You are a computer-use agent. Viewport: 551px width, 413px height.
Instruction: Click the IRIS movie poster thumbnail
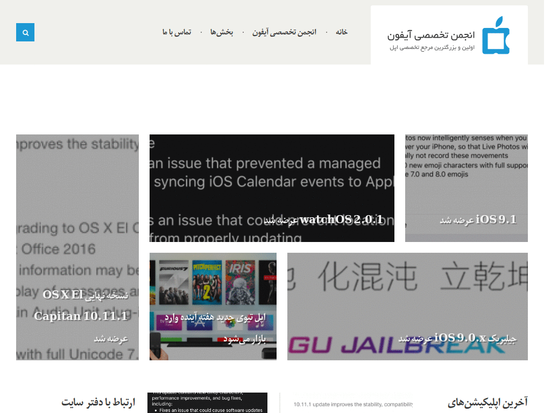[x=241, y=283]
